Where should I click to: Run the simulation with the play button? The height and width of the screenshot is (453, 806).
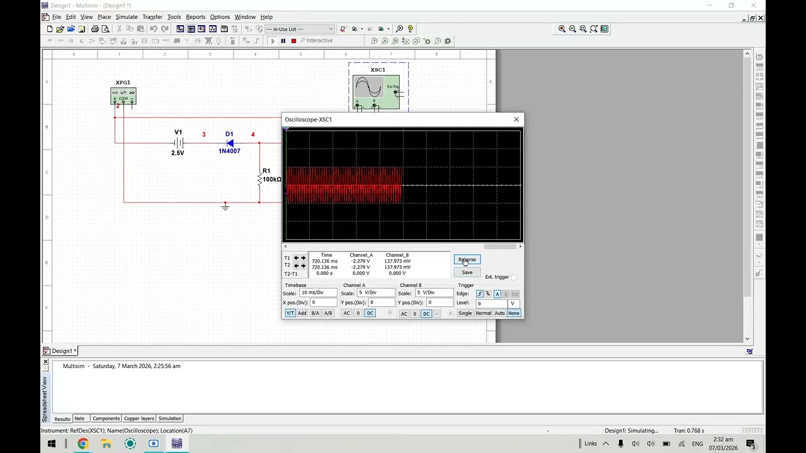tap(273, 41)
